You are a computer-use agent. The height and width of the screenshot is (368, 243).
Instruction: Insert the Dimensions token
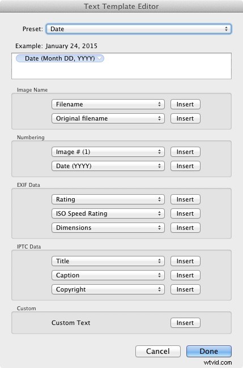point(185,228)
